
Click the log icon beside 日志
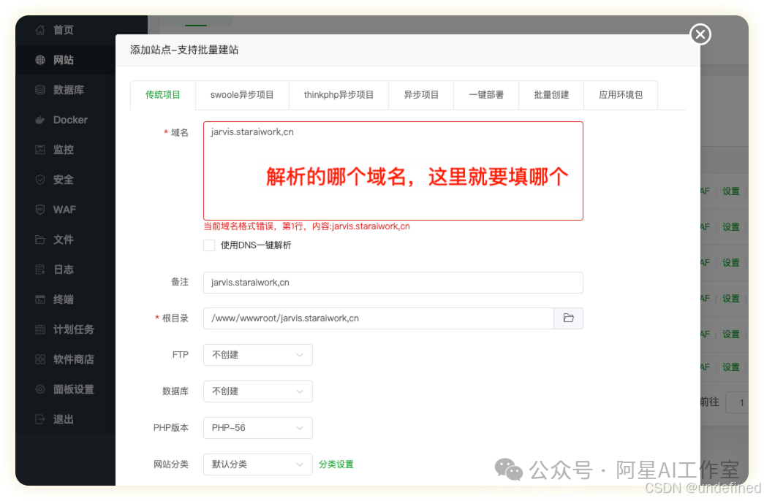click(x=40, y=269)
